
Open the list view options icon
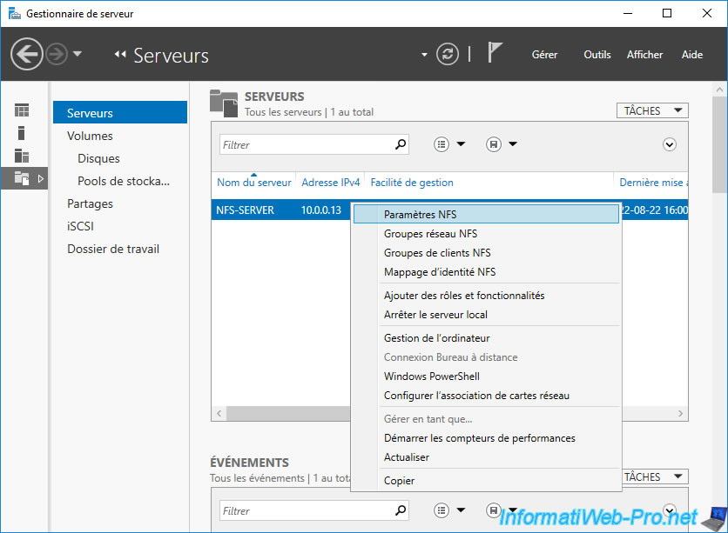click(443, 145)
